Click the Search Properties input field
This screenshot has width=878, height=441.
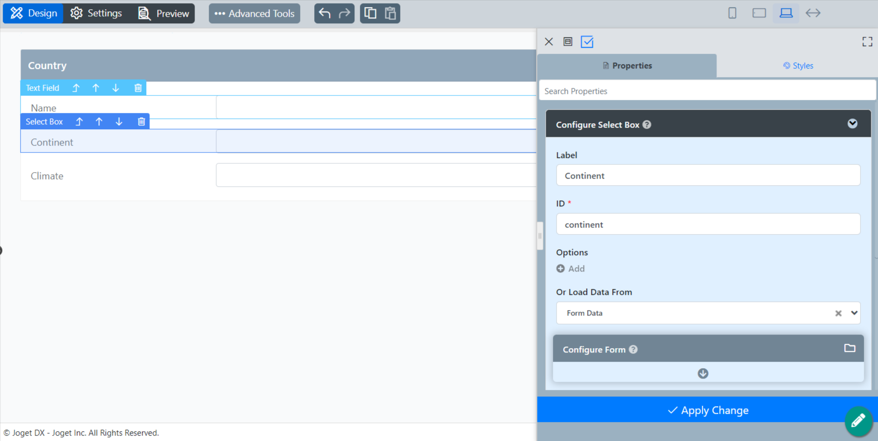pyautogui.click(x=707, y=91)
